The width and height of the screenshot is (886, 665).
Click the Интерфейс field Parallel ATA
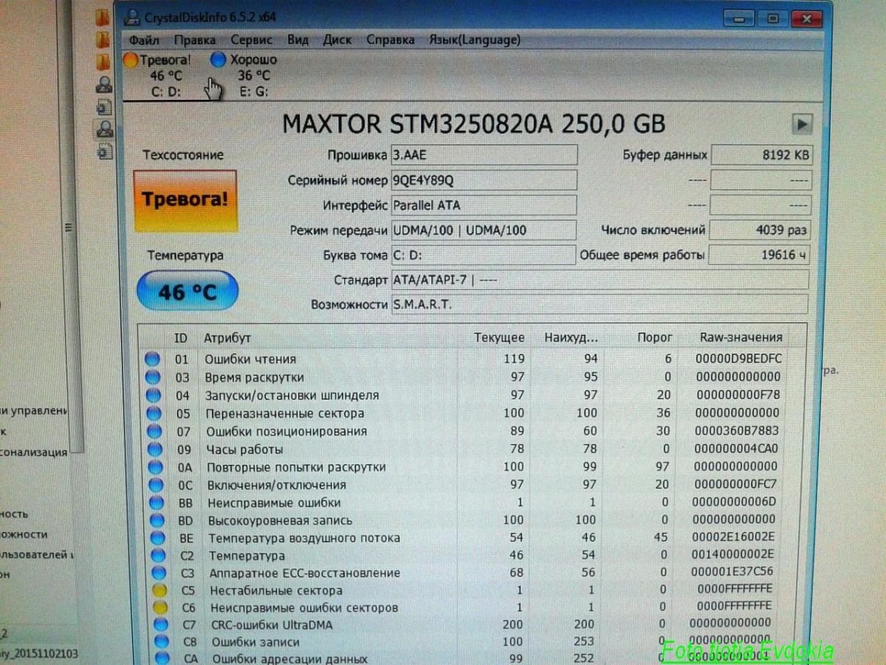point(484,205)
